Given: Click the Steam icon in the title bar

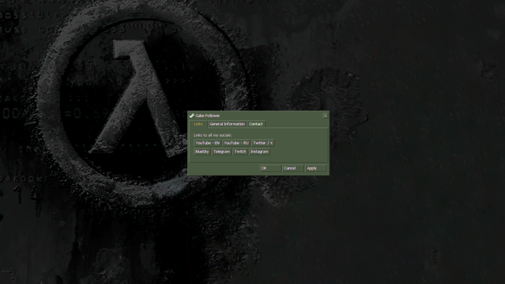Looking at the screenshot, I should (x=192, y=116).
